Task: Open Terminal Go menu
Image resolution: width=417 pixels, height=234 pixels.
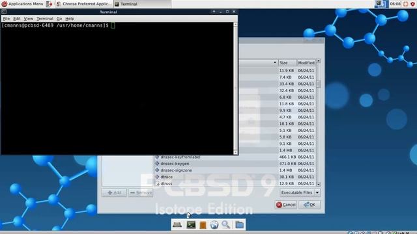Action: pos(59,19)
